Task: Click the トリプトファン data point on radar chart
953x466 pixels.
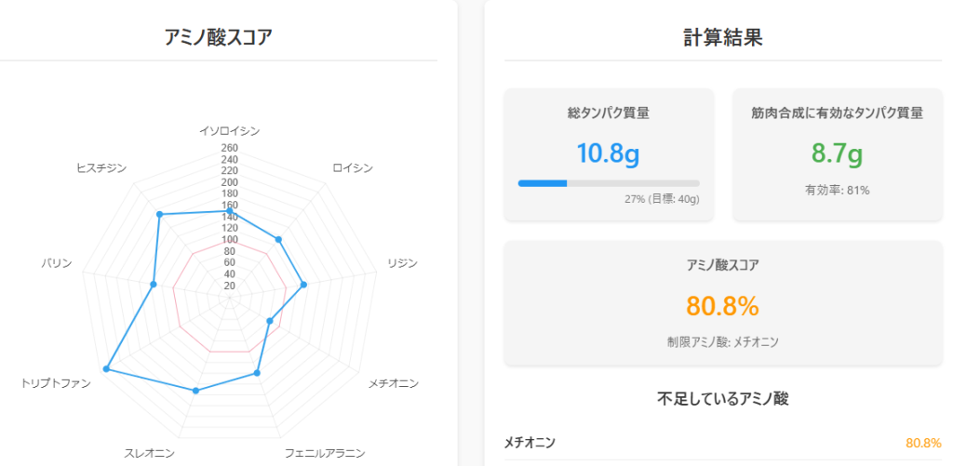Action: (x=106, y=368)
